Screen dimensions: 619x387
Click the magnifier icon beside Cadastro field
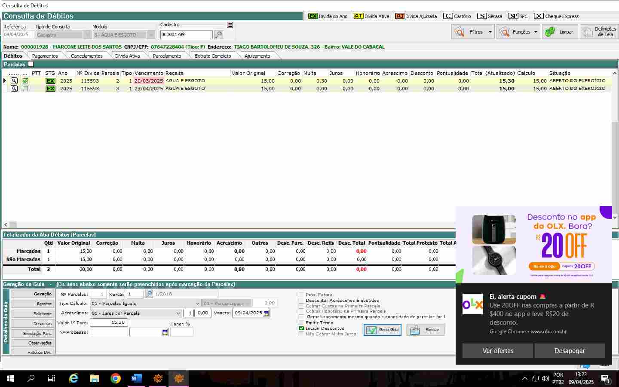pyautogui.click(x=218, y=35)
